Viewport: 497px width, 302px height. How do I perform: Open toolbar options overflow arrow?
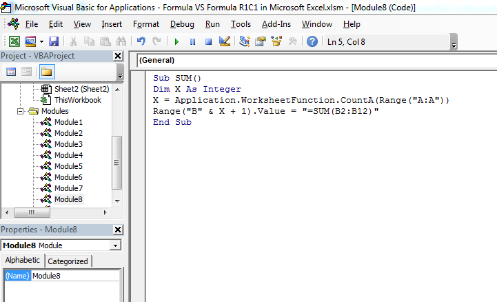tap(454, 42)
